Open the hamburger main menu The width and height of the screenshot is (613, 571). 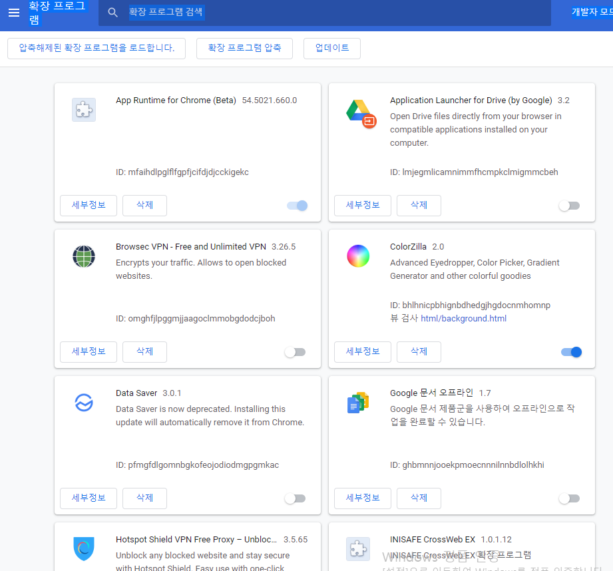(x=14, y=13)
